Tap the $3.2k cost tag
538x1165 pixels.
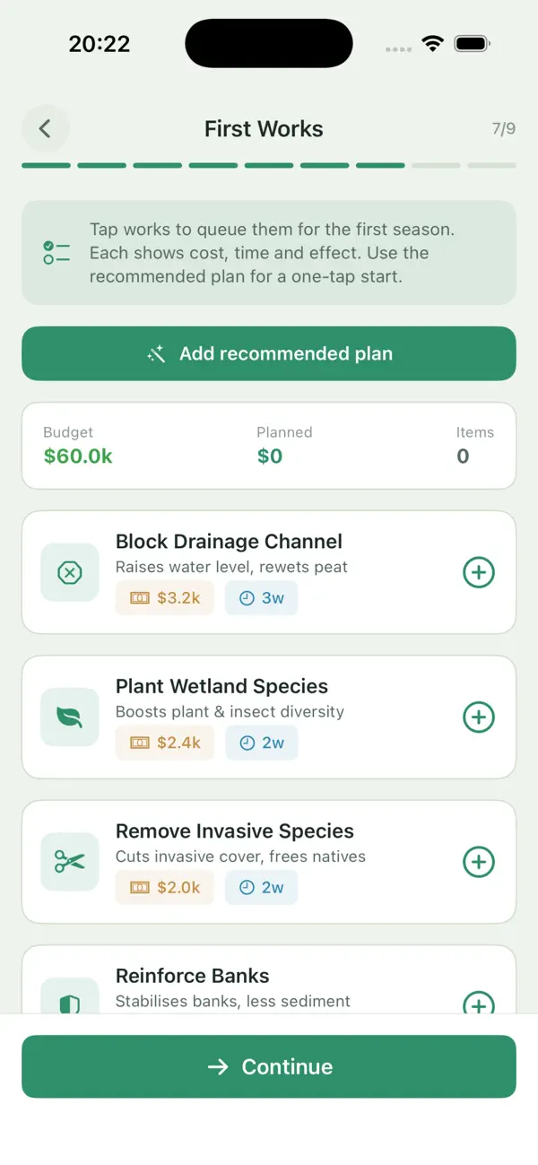tap(165, 597)
